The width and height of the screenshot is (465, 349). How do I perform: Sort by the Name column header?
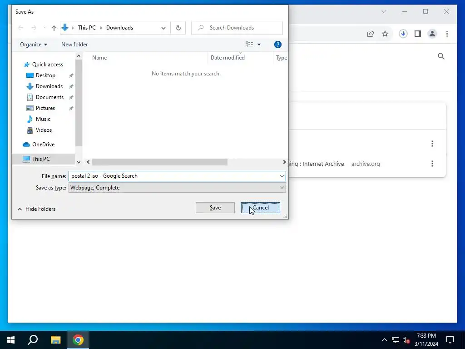pos(99,58)
